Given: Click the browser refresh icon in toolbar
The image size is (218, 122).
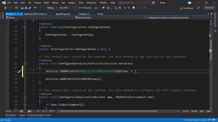Looking at the screenshot, I should (x=96, y=8).
